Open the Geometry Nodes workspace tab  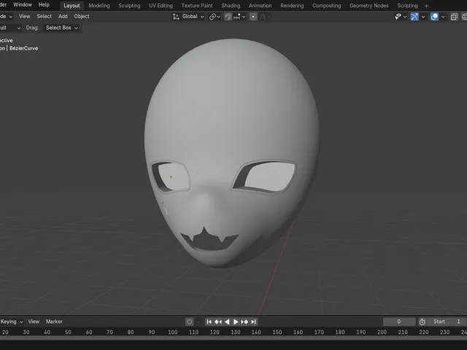tap(369, 6)
